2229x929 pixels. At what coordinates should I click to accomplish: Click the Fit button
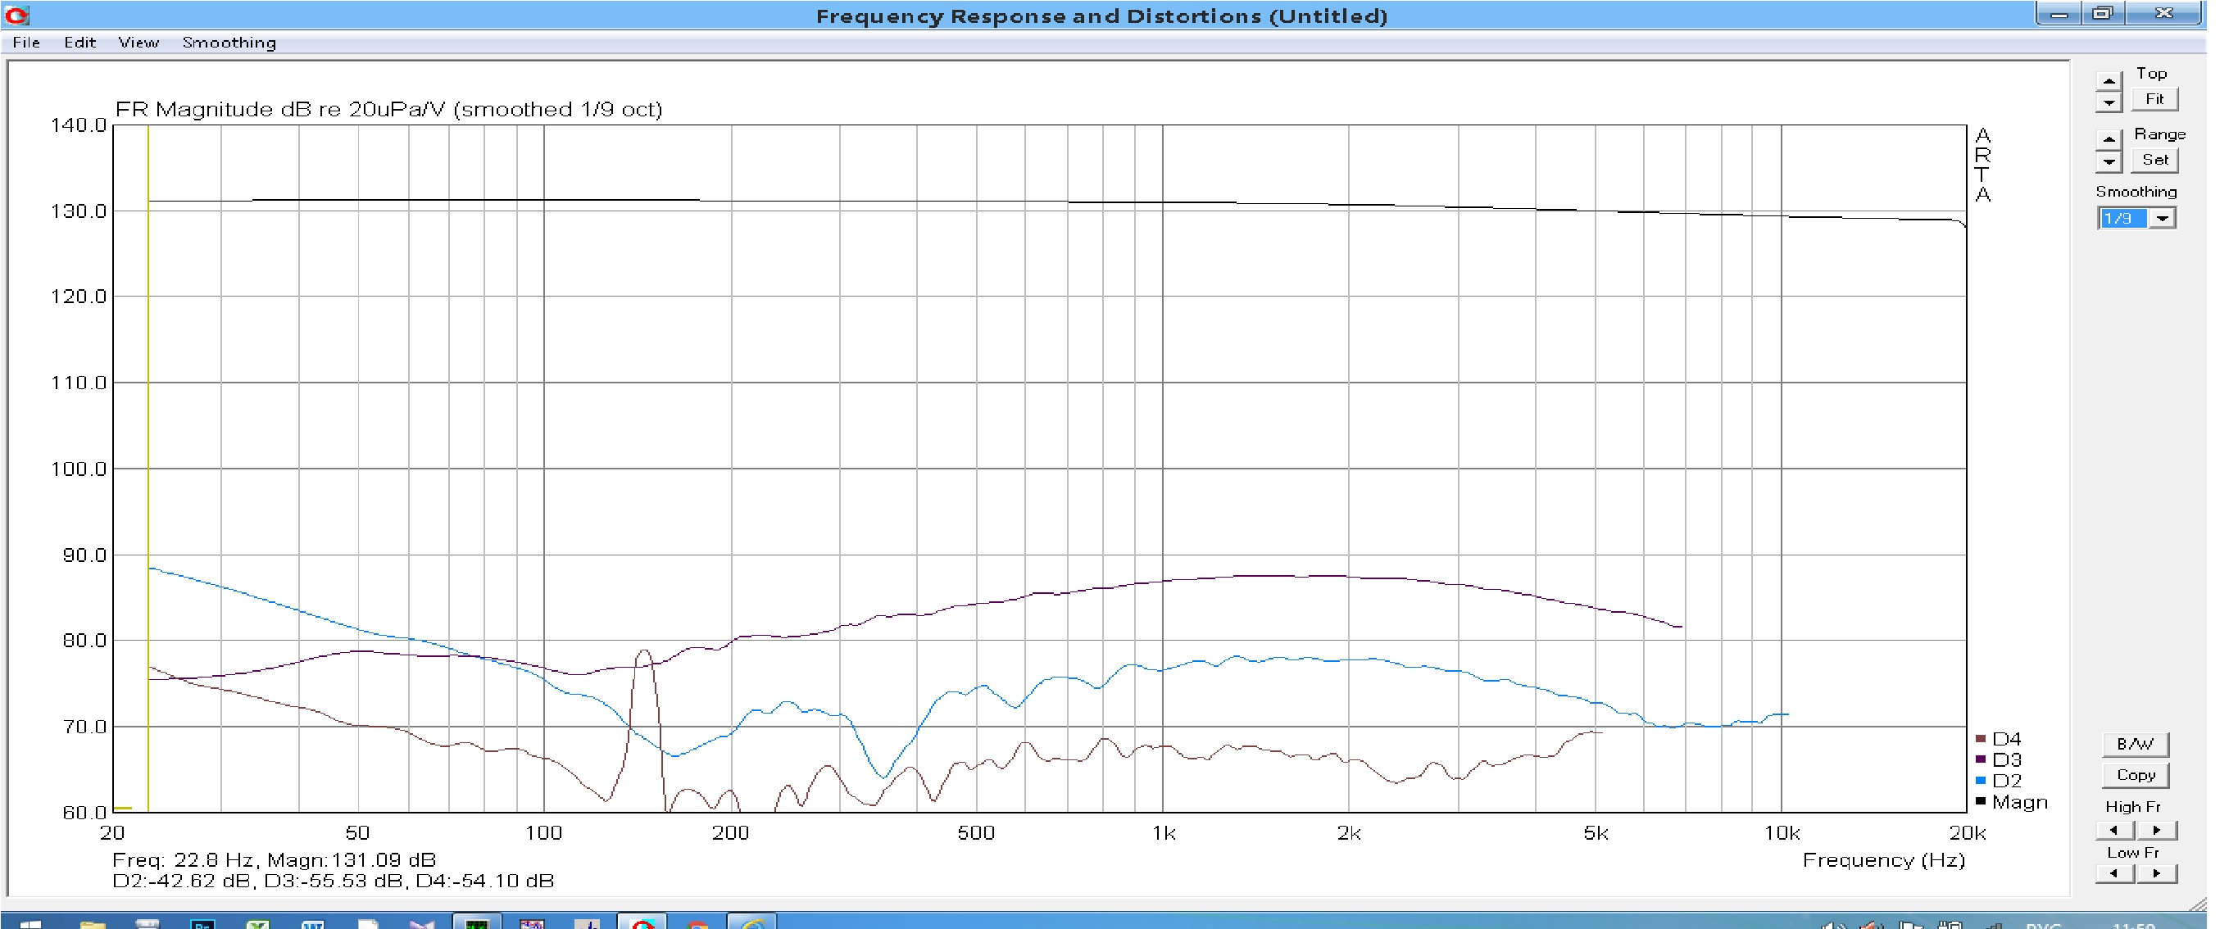tap(2154, 99)
